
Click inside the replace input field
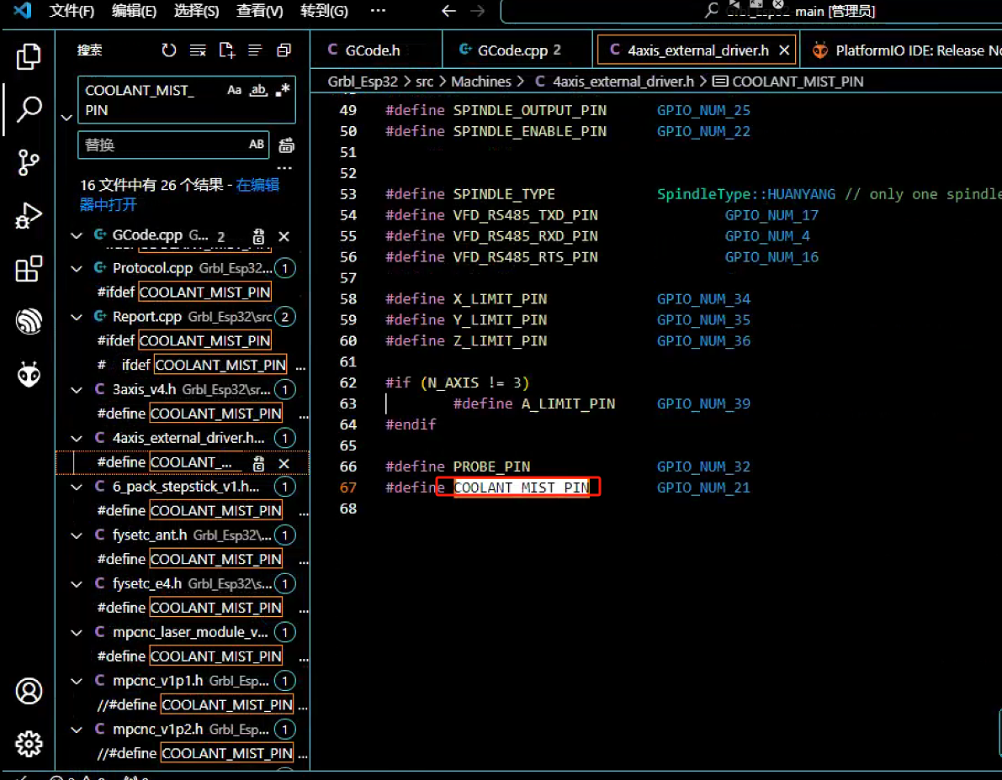coord(160,145)
